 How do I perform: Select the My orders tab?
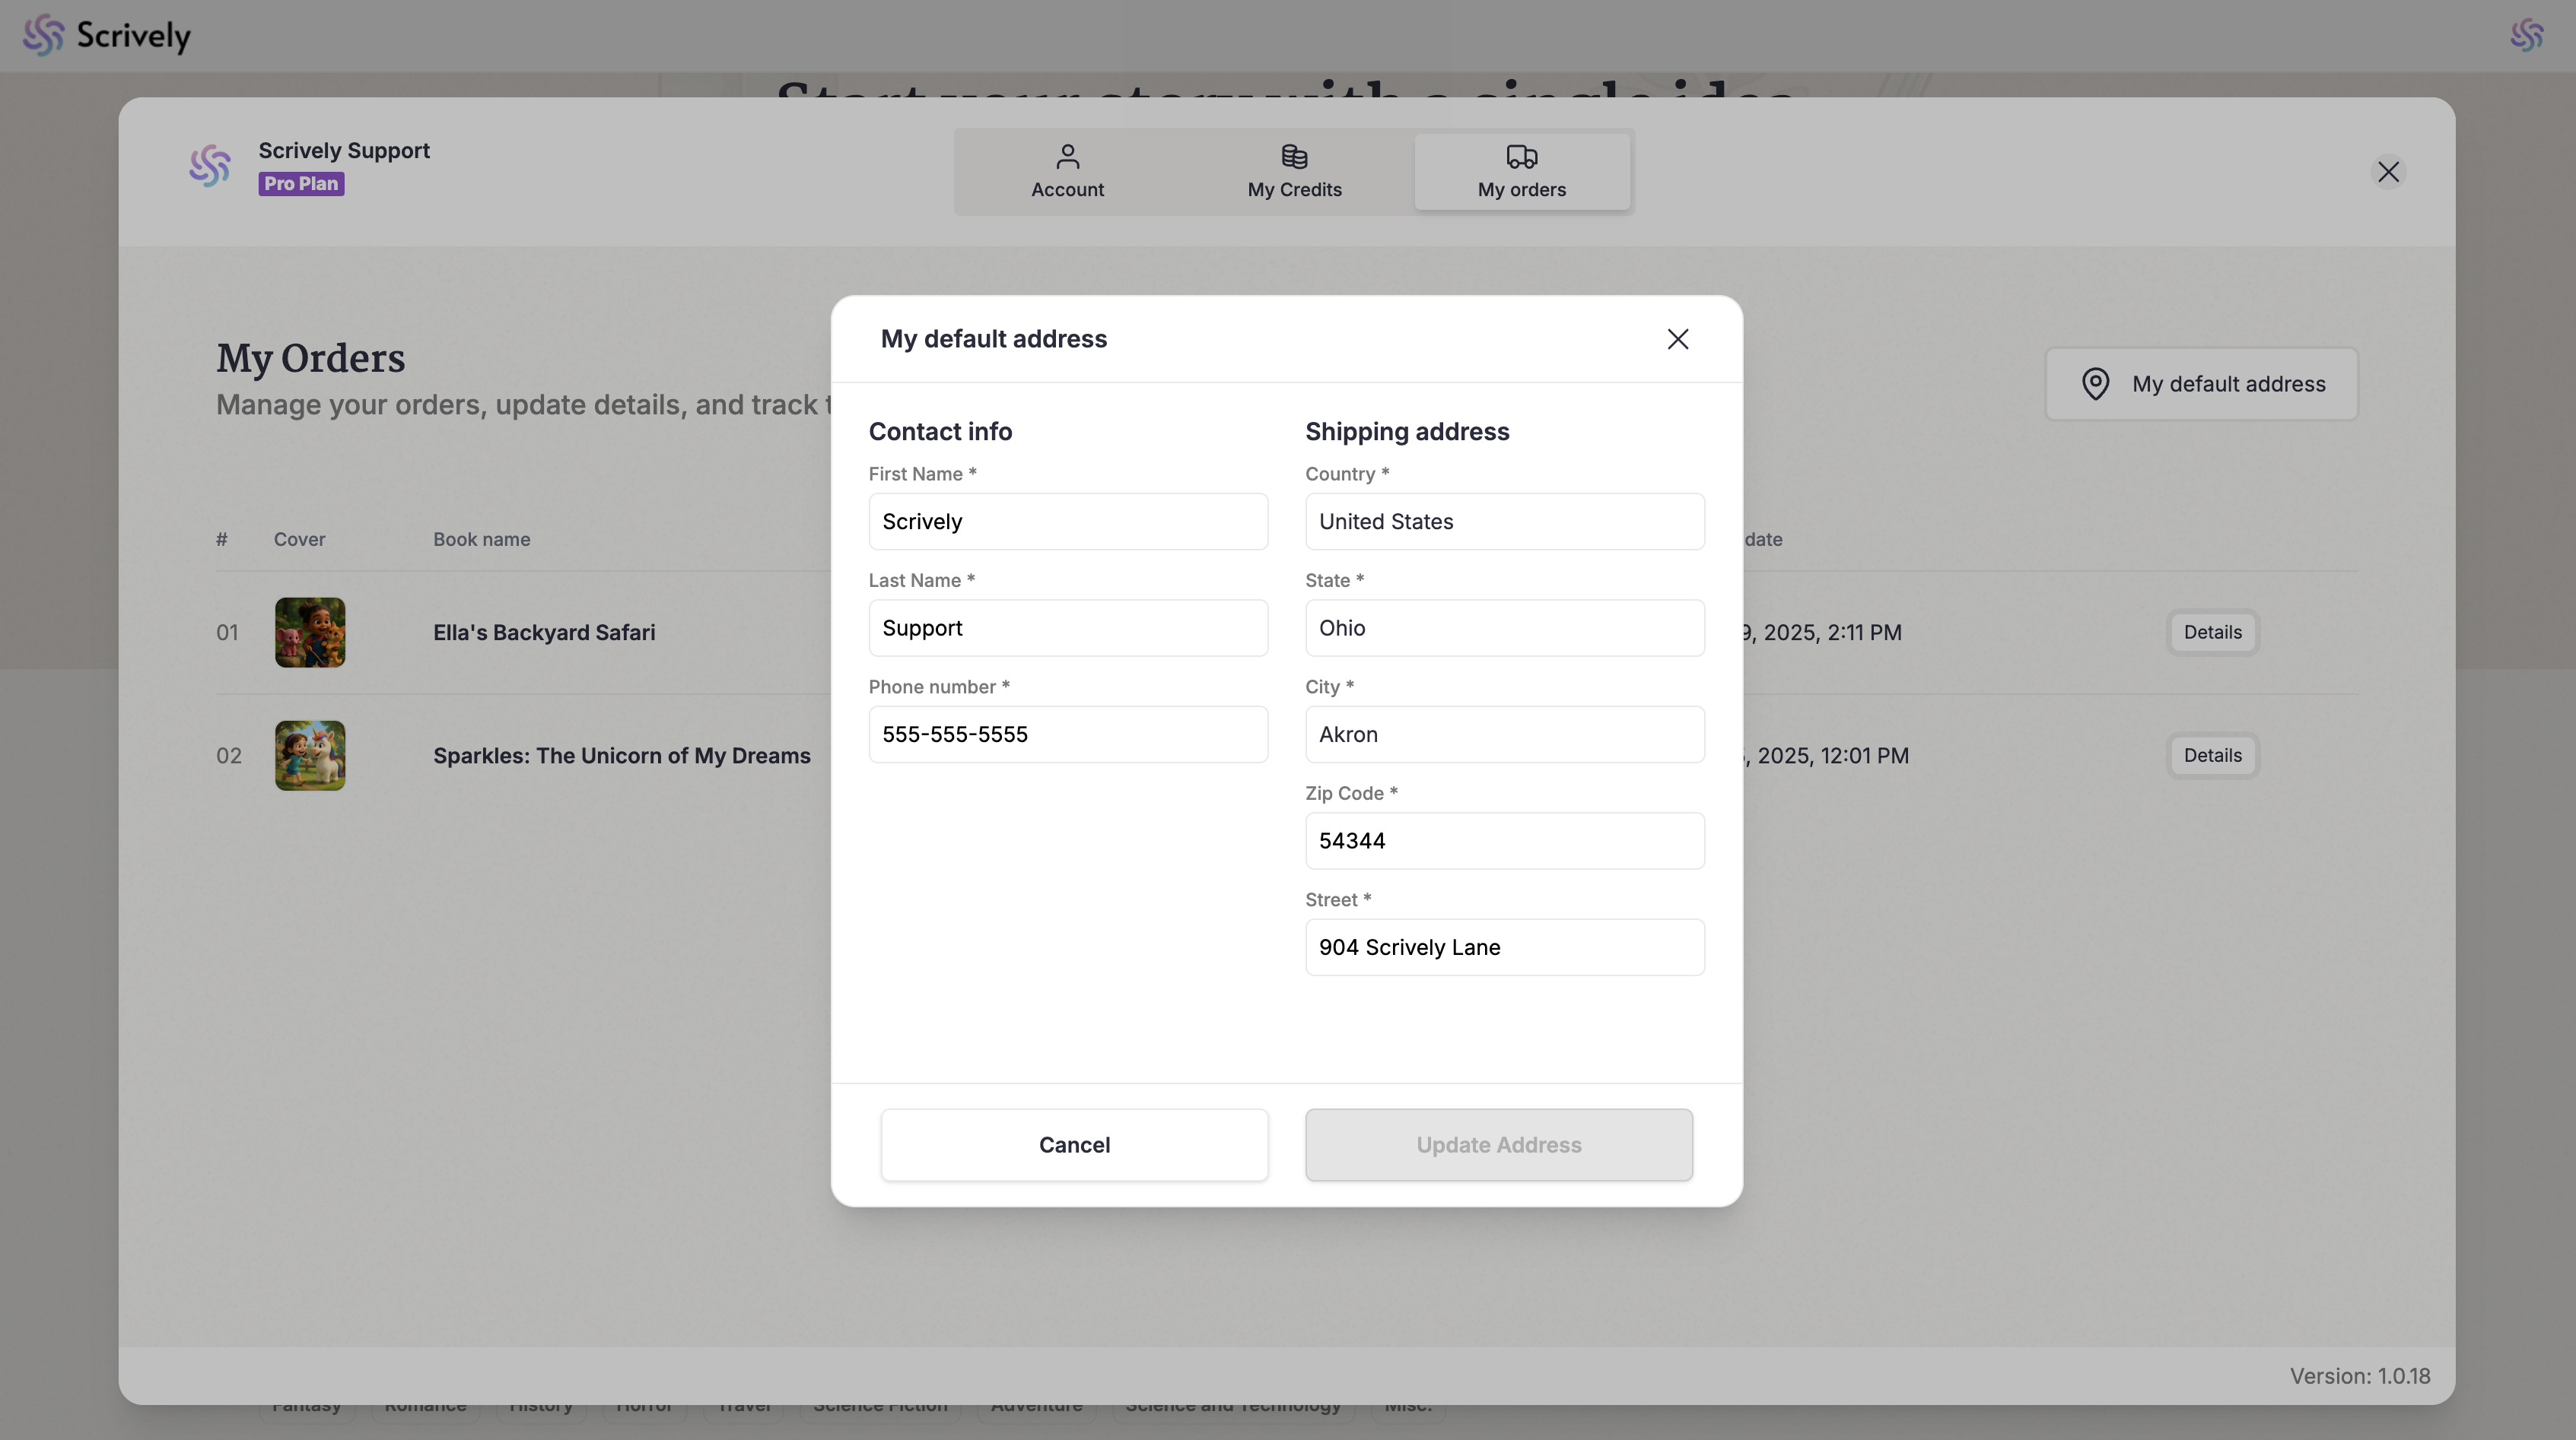pos(1521,172)
